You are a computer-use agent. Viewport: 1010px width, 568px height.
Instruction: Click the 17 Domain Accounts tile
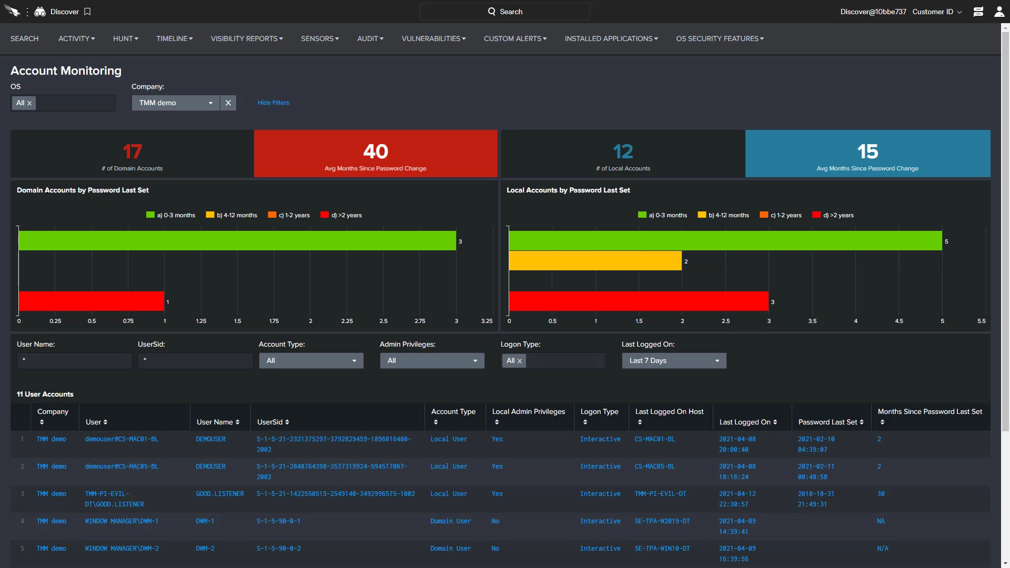click(132, 154)
